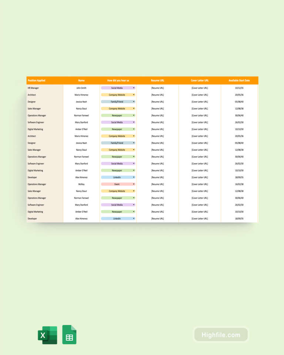
Task: Select the Resume URL column header
Action: pyautogui.click(x=158, y=80)
